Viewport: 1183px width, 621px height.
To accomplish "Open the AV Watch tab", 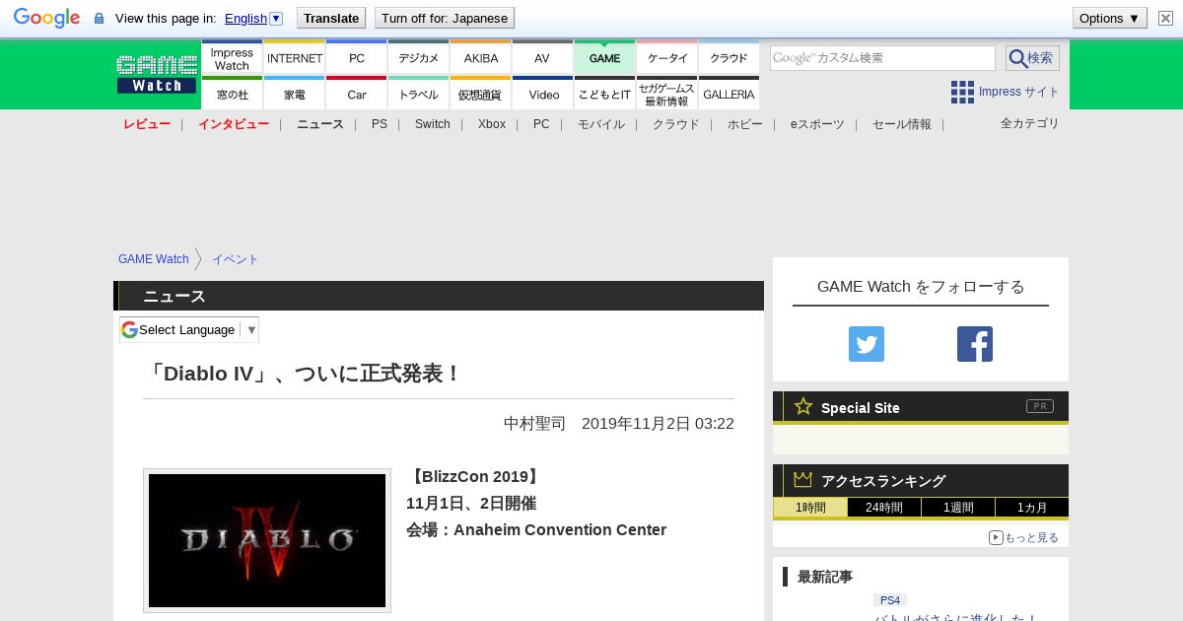I will 543,58.
